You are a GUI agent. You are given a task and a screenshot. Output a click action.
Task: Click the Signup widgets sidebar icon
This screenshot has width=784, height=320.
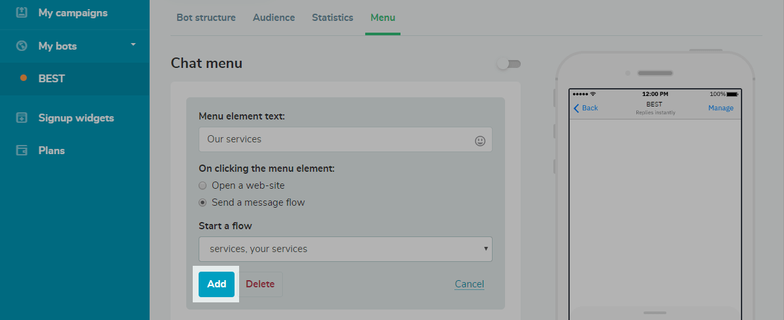coord(22,118)
